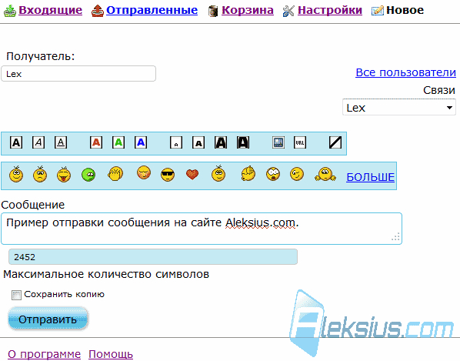The image size is (460, 361).
Task: Click the inbox tray icon
Action: click(x=10, y=11)
